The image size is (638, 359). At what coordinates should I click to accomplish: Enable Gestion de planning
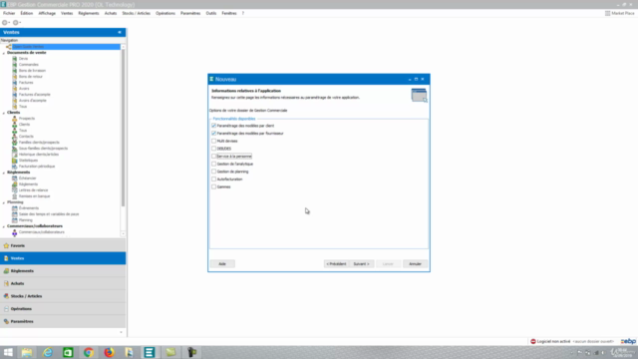[x=213, y=172]
